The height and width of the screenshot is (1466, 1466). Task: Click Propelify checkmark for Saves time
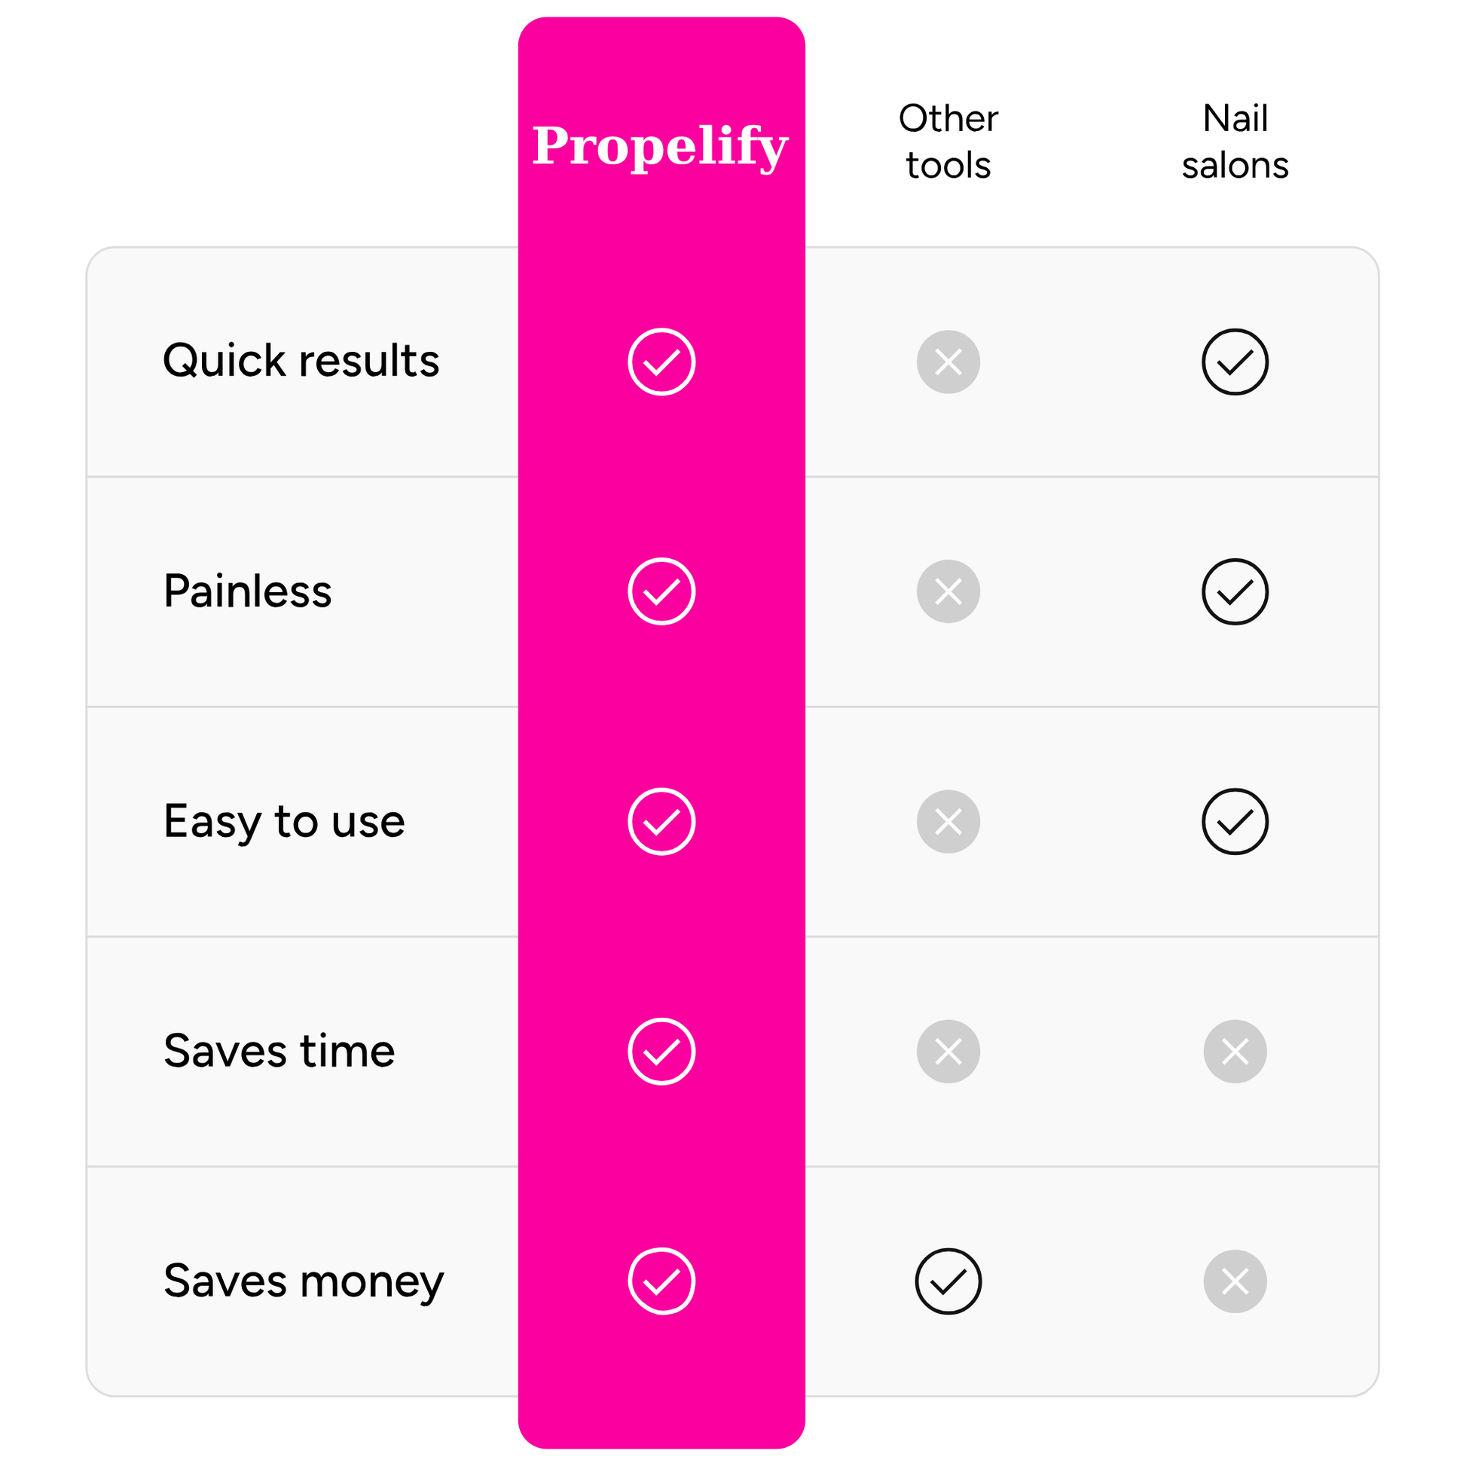tap(661, 1051)
